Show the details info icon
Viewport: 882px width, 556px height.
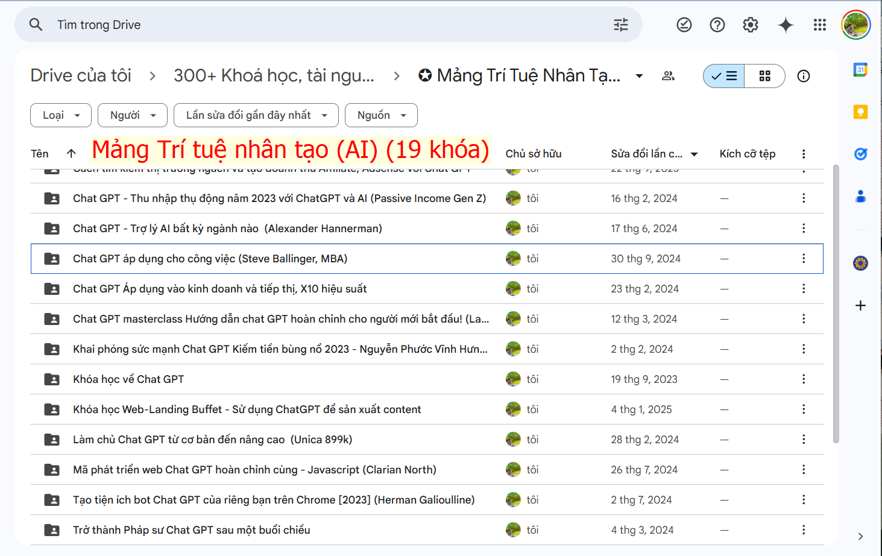(803, 76)
